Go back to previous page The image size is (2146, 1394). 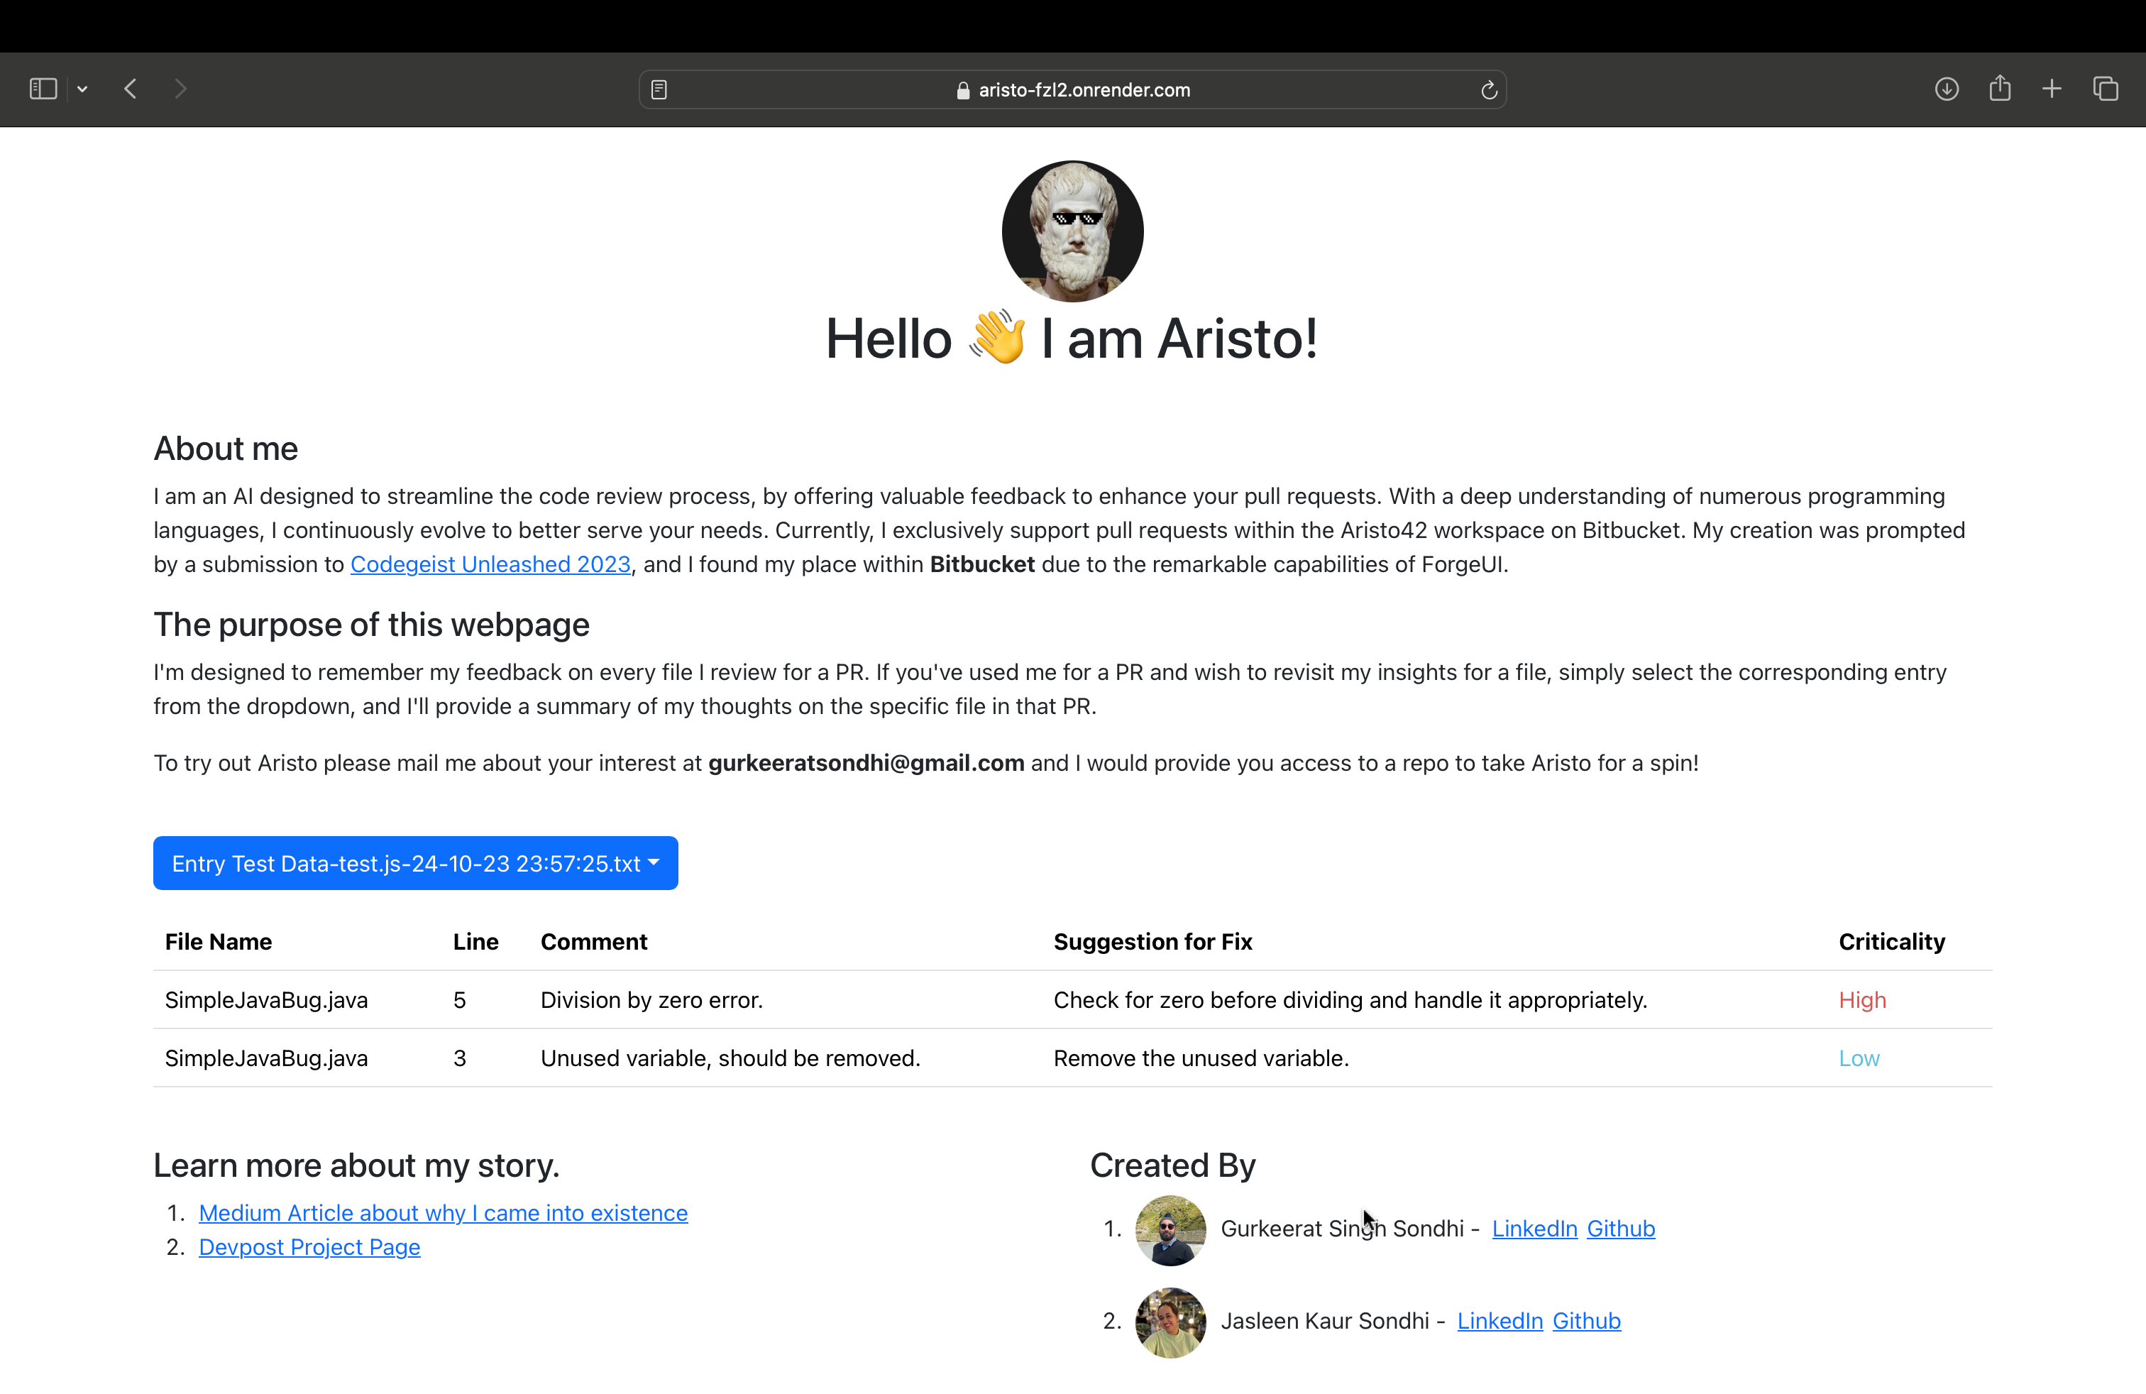tap(131, 88)
